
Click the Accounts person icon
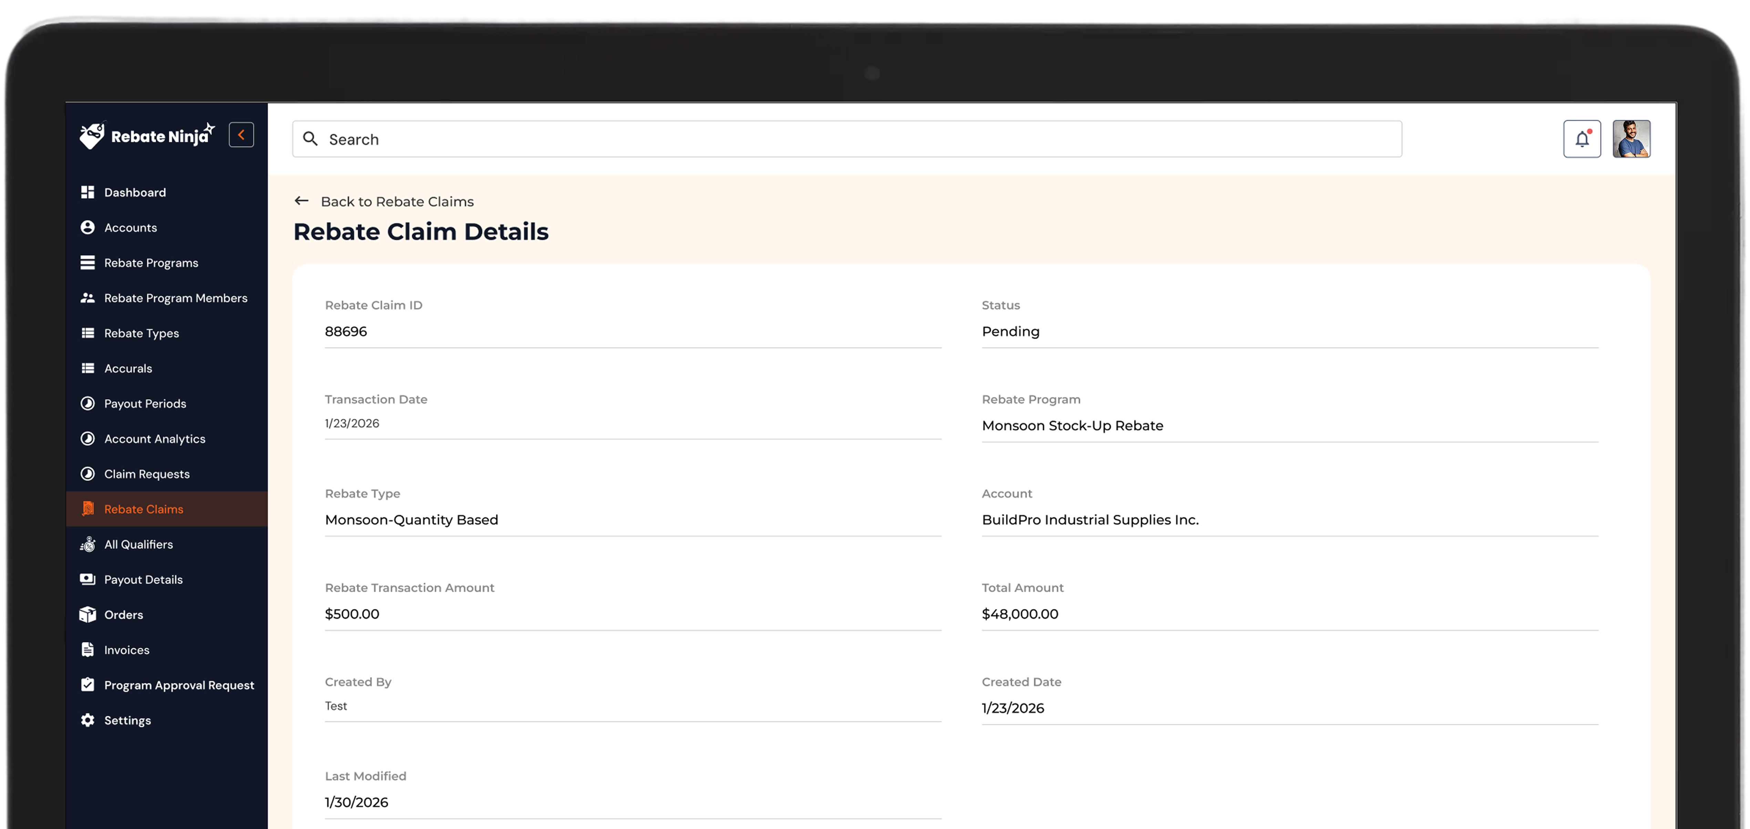point(87,228)
